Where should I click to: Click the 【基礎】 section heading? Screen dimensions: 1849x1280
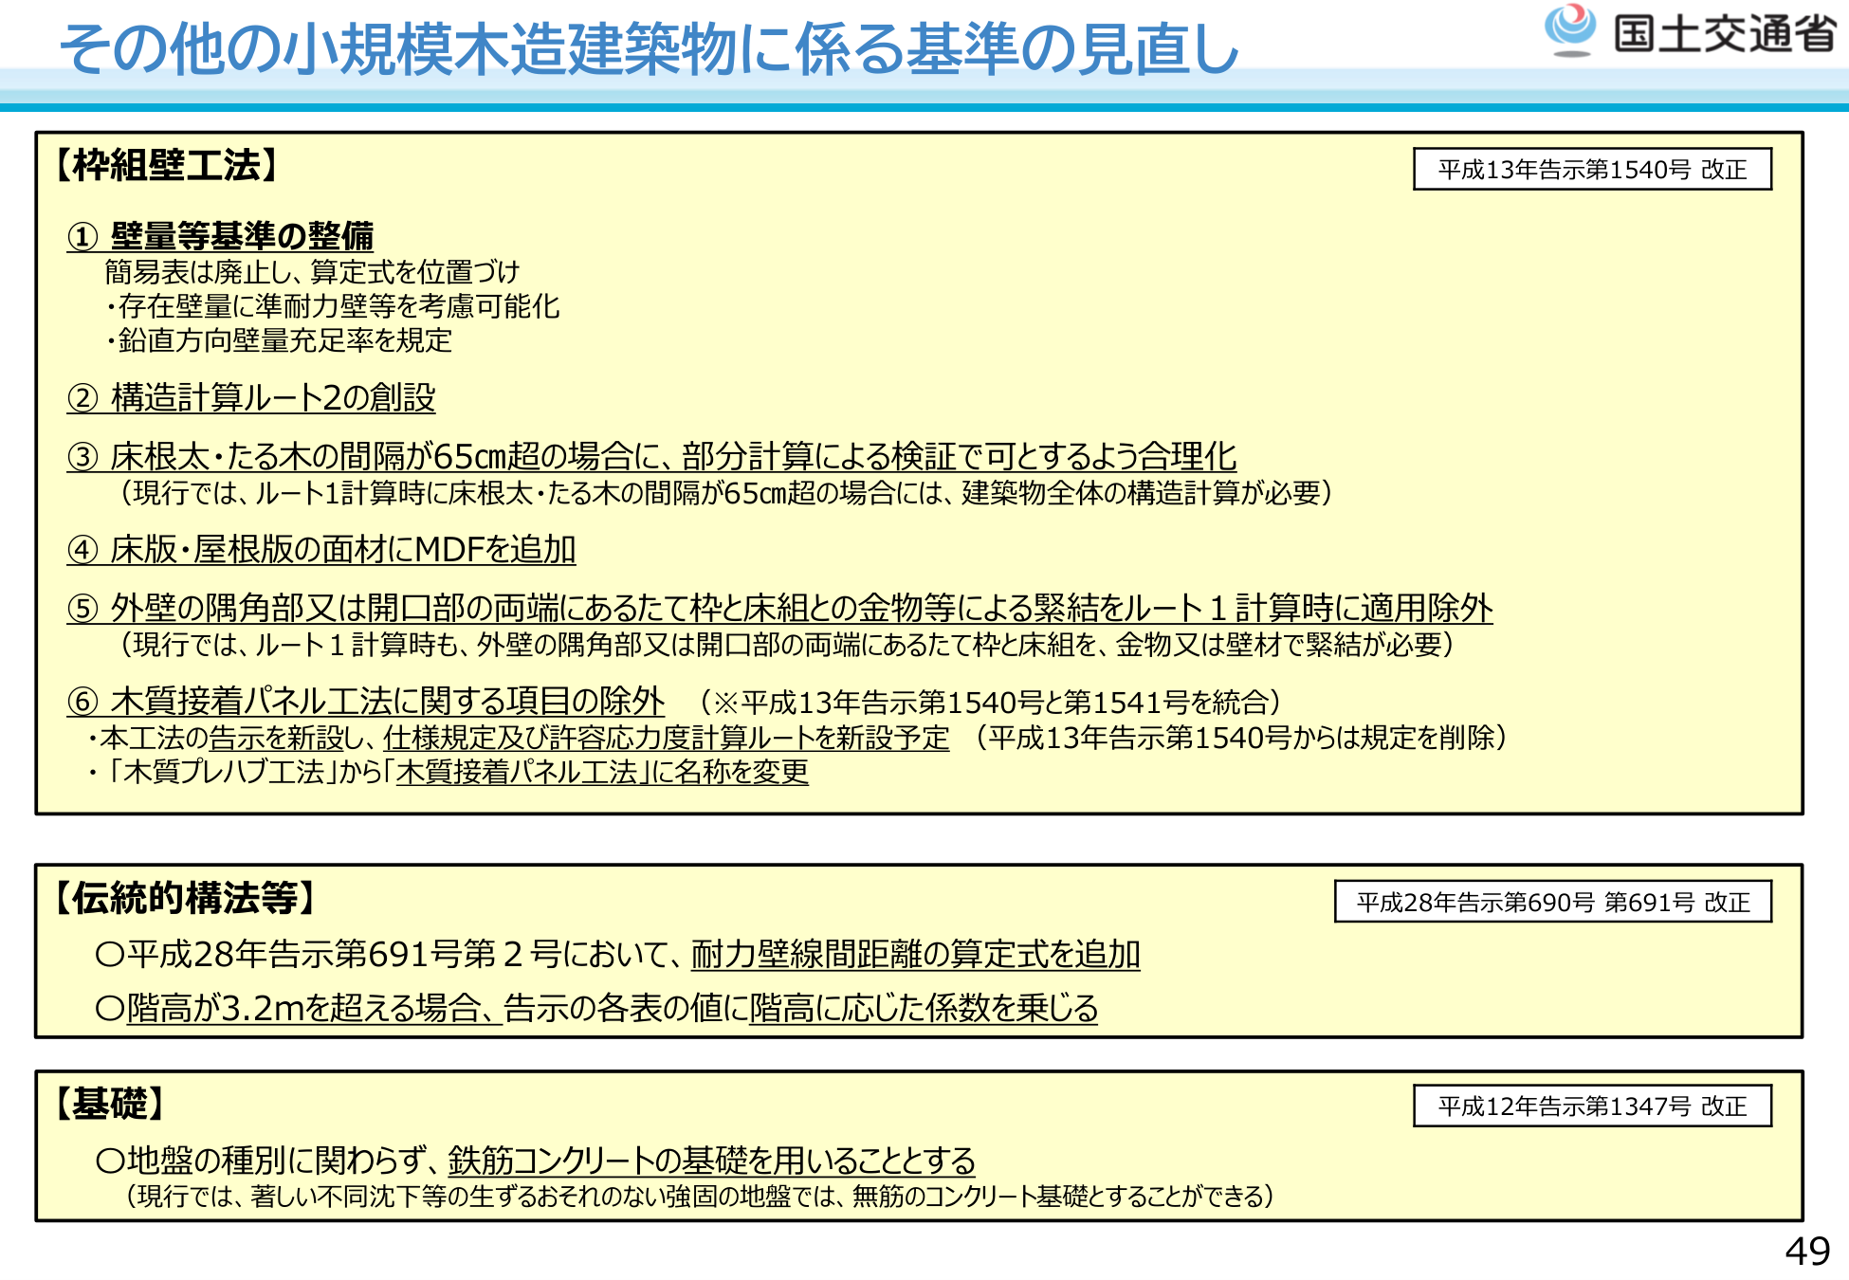[x=110, y=1104]
